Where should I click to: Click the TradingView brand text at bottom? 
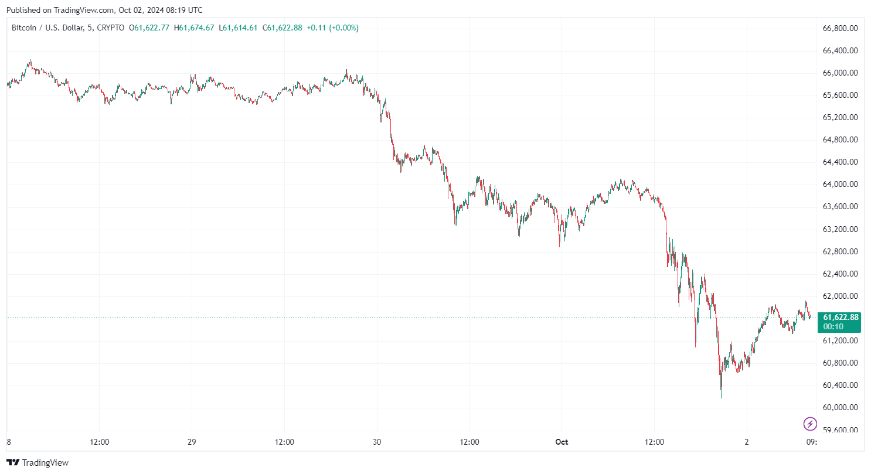(x=46, y=463)
